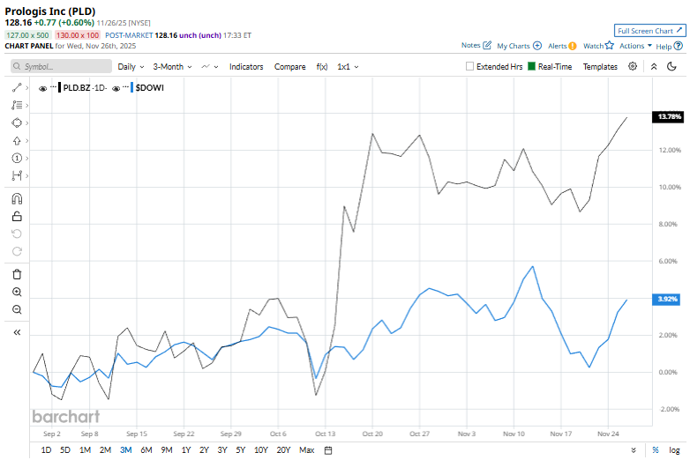The width and height of the screenshot is (690, 460).
Task: Switch to the 1Y time range
Action: pos(185,450)
